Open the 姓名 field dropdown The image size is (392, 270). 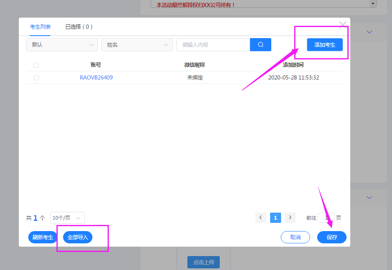point(137,45)
